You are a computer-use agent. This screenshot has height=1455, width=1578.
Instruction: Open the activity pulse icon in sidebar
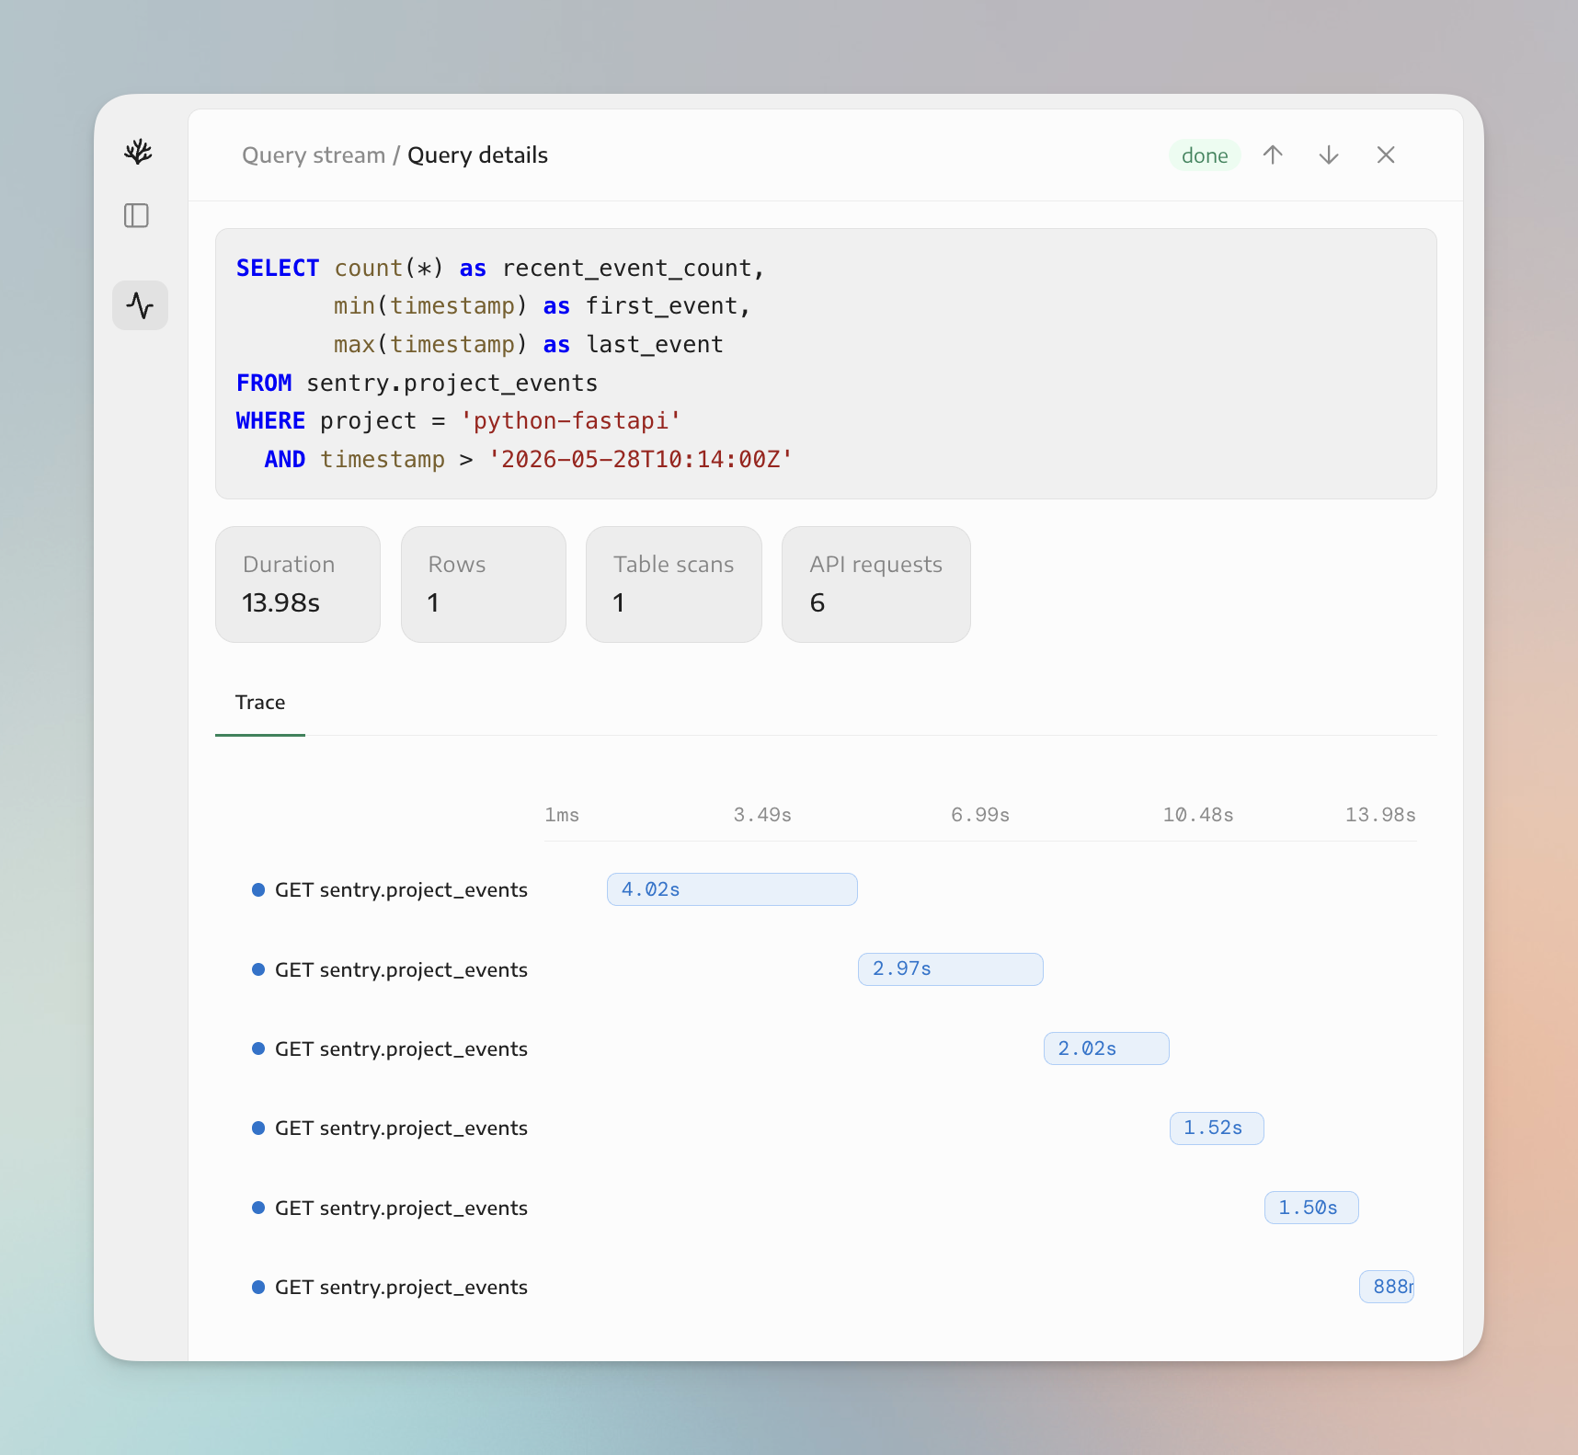[140, 305]
